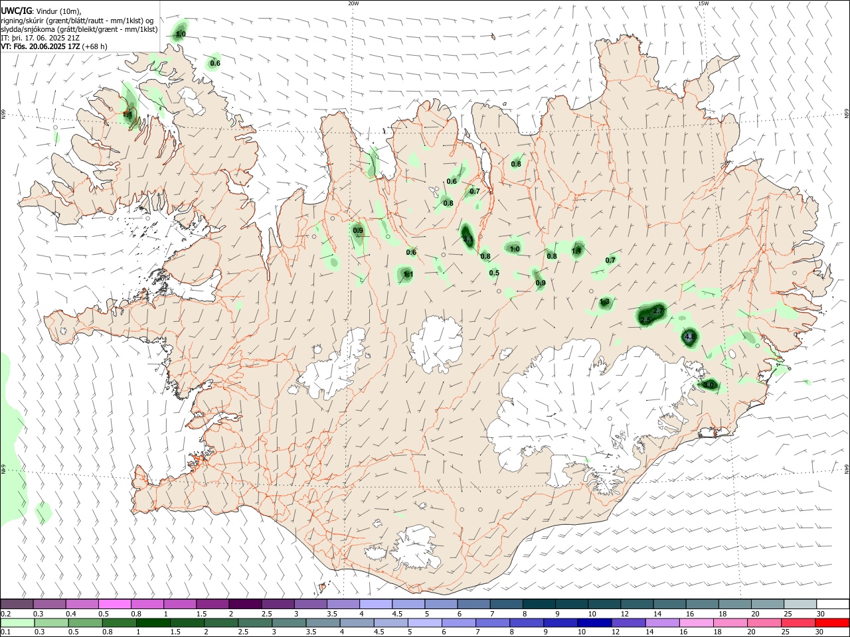The image size is (850, 637).
Task: Select the lavender 14 swatch, lower legend row
Action: (662, 622)
